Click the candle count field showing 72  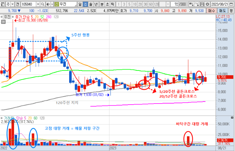click(175, 4)
